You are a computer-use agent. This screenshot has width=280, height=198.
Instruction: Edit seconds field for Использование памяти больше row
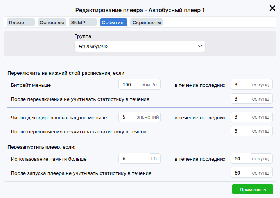251,159
